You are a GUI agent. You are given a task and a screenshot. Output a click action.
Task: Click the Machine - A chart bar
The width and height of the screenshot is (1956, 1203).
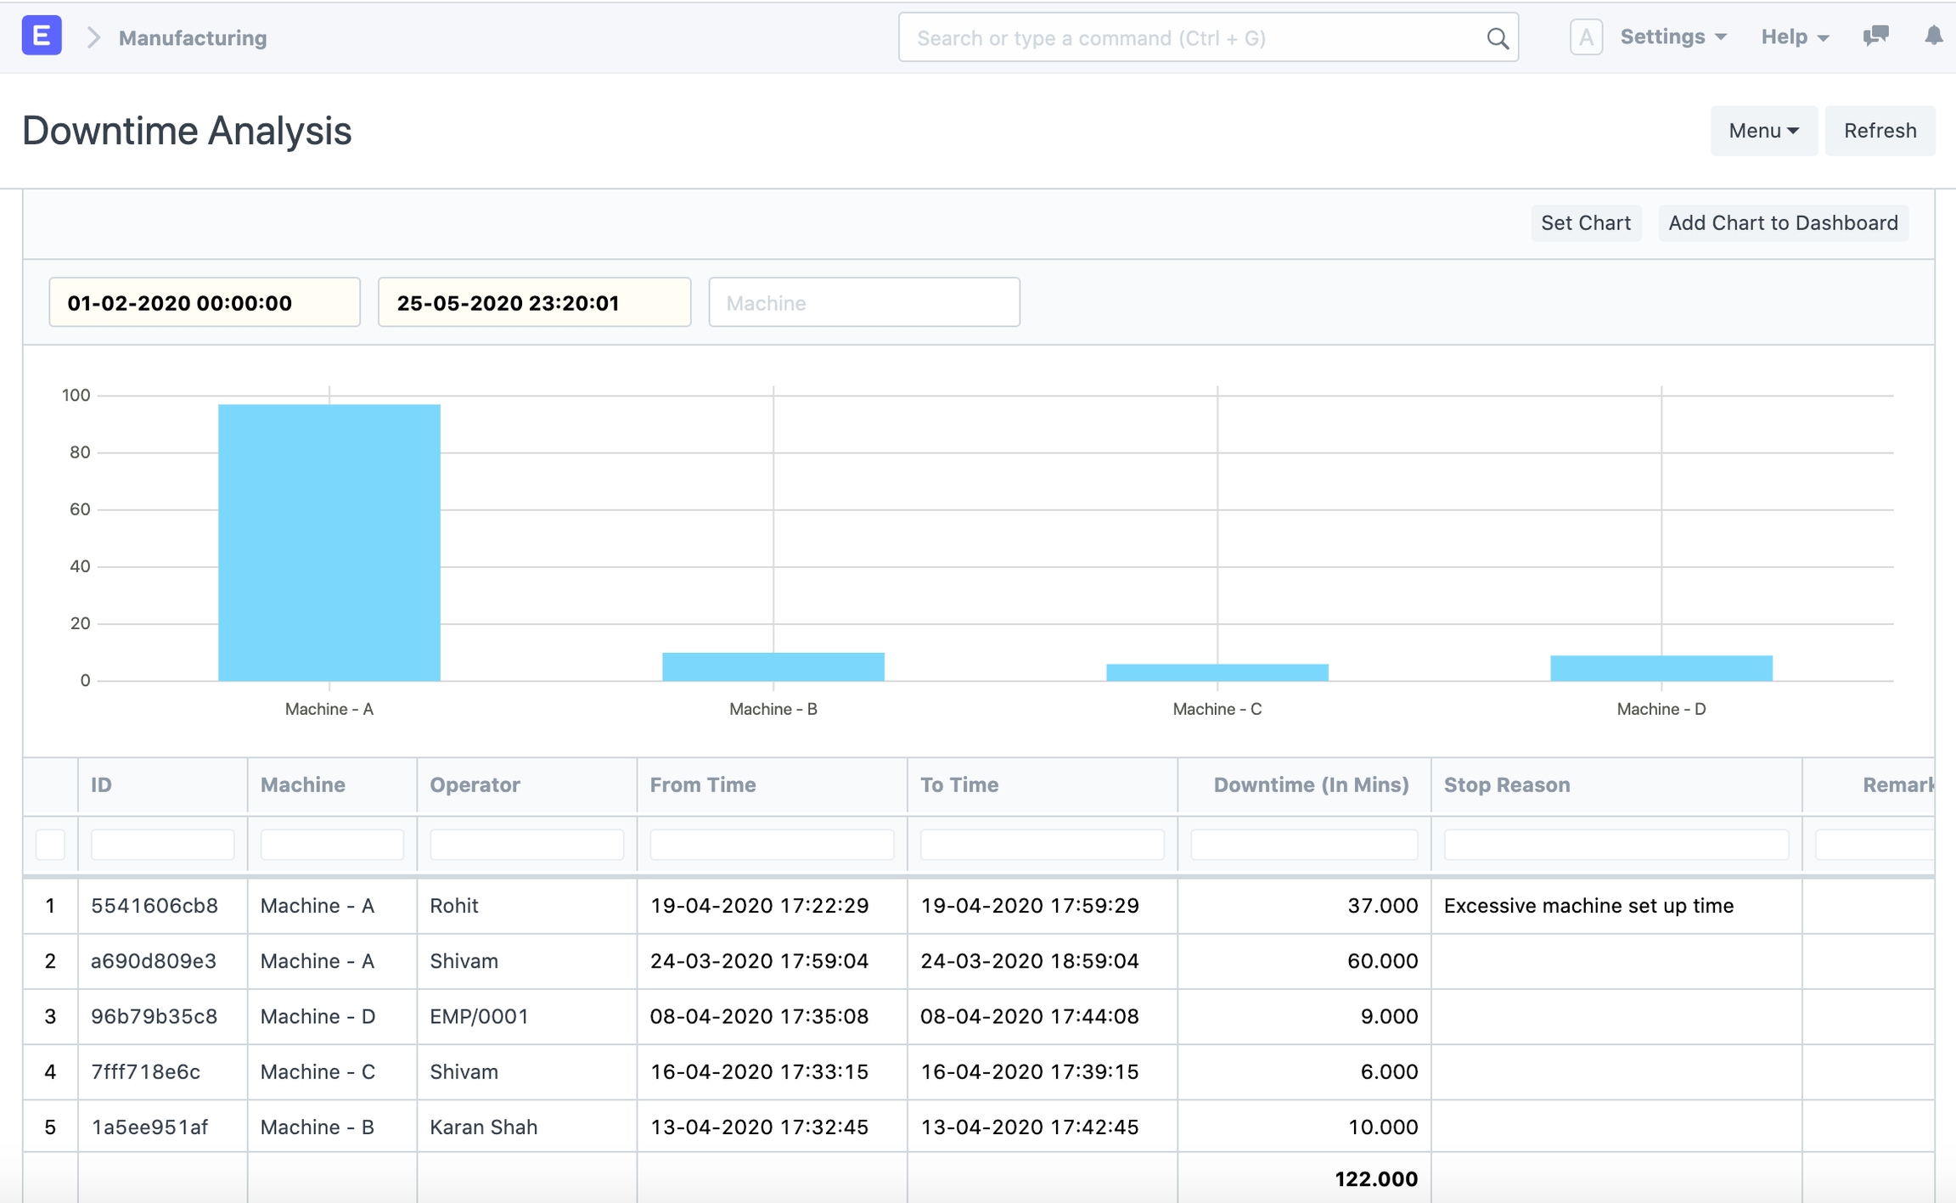tap(329, 543)
